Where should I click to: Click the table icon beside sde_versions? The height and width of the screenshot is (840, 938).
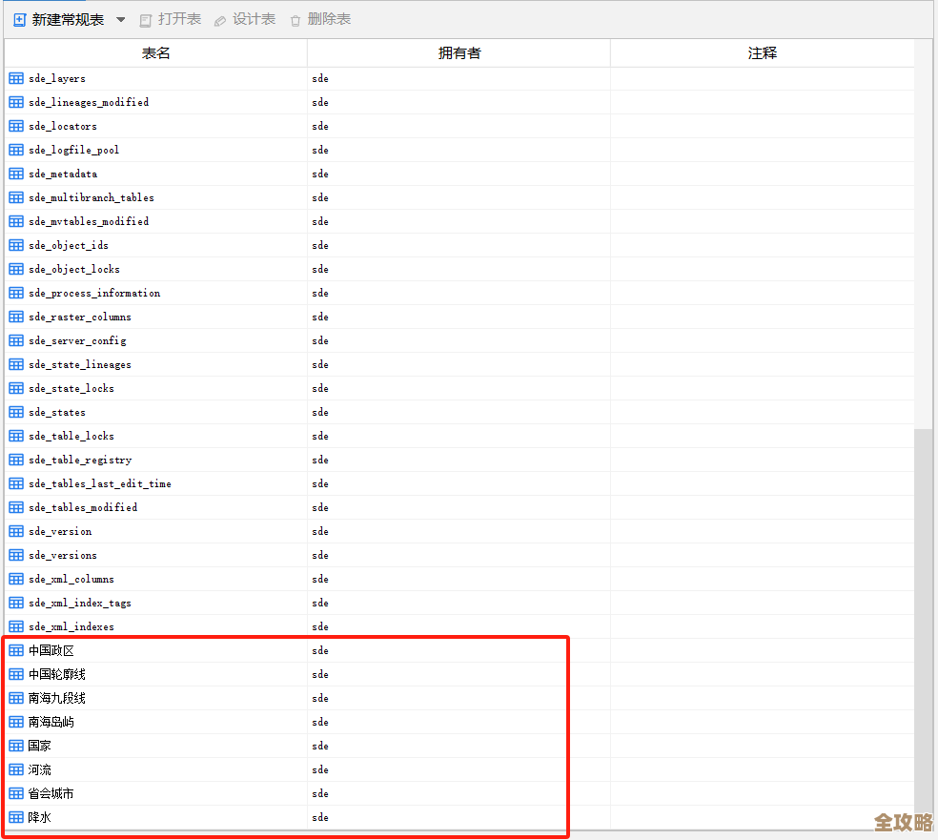point(15,555)
